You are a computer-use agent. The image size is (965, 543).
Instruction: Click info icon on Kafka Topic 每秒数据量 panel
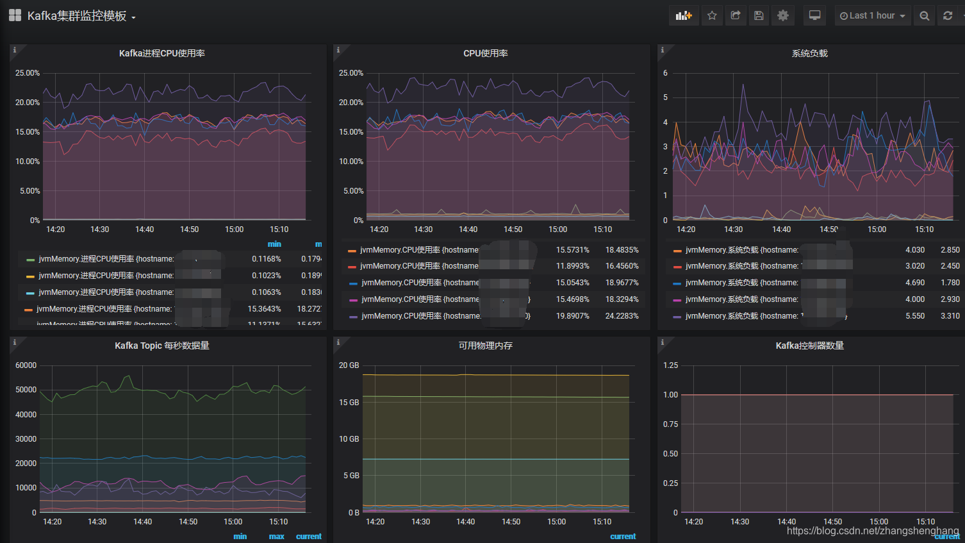(x=14, y=342)
